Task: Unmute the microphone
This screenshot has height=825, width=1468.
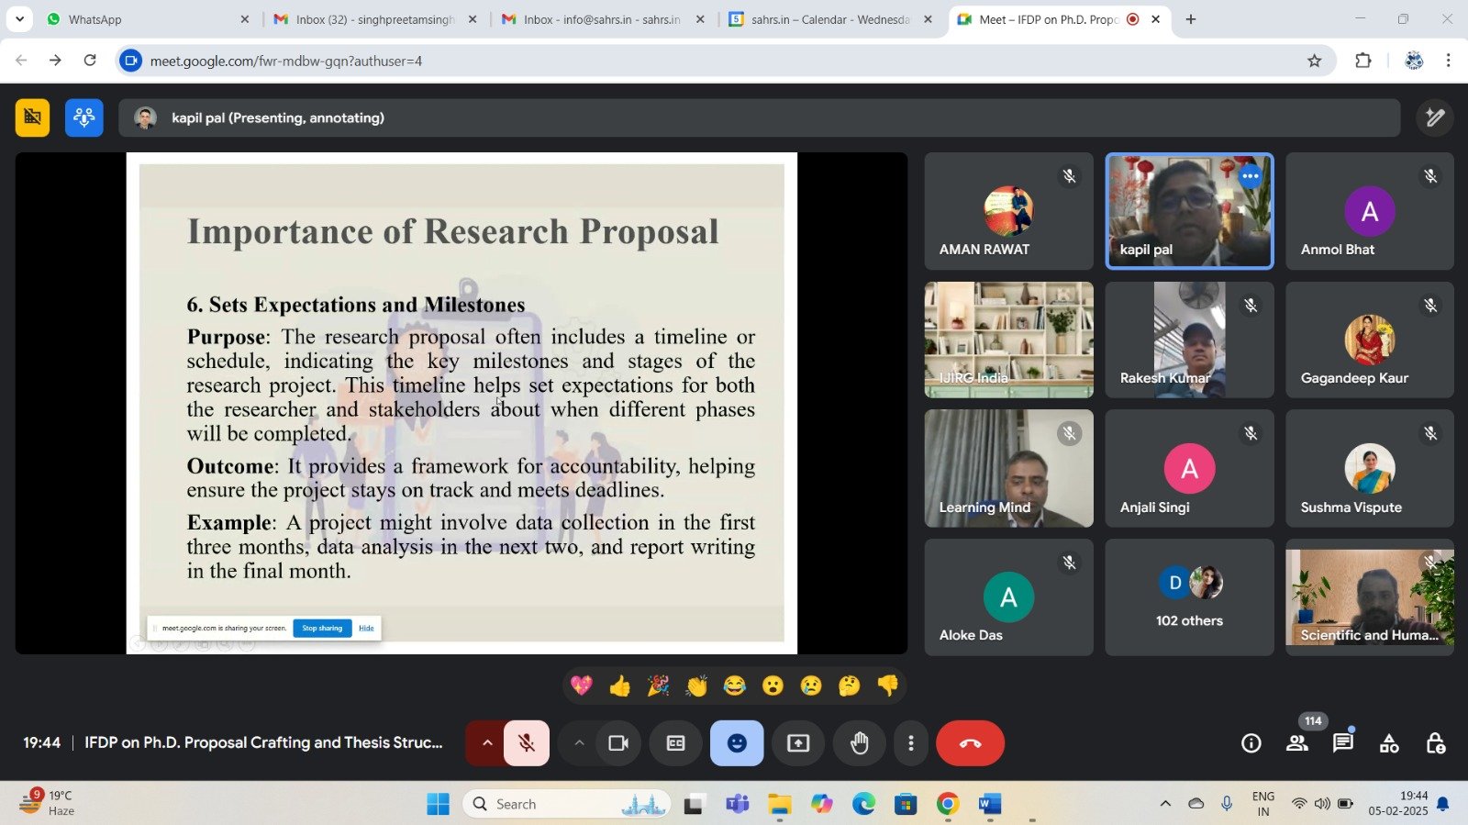Action: point(527,743)
